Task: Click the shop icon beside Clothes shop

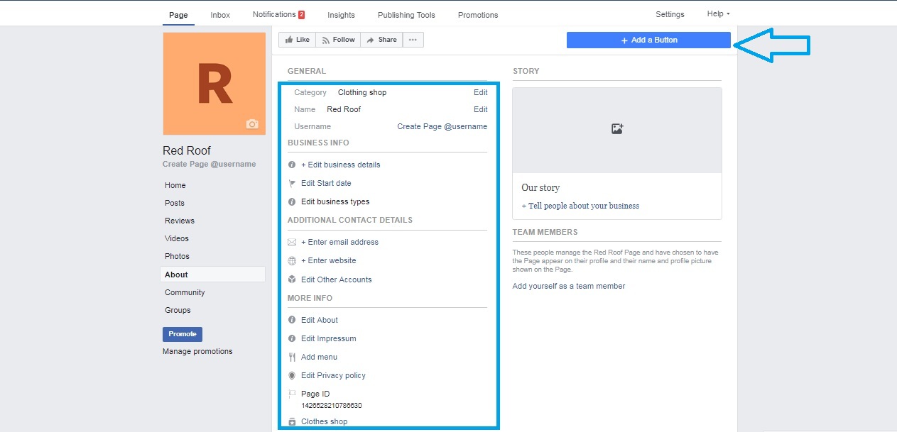Action: [x=292, y=421]
